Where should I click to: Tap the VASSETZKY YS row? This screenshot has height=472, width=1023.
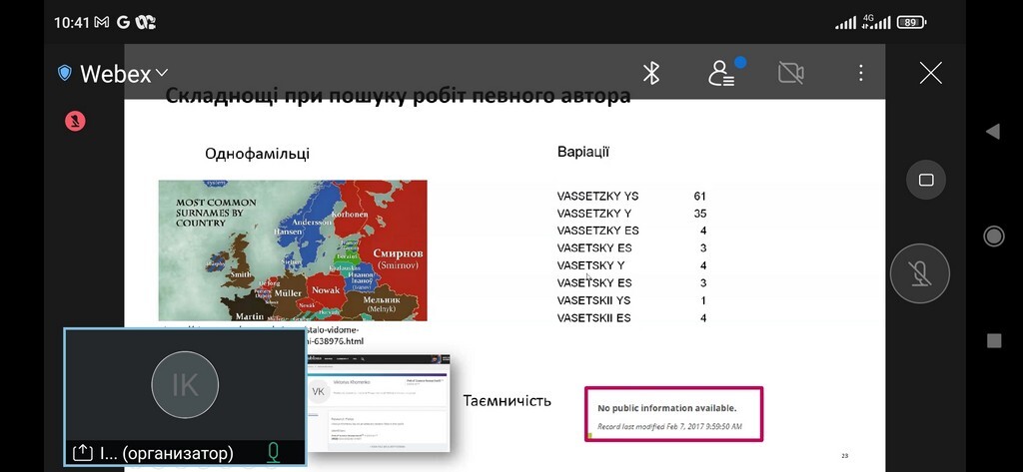coord(631,196)
